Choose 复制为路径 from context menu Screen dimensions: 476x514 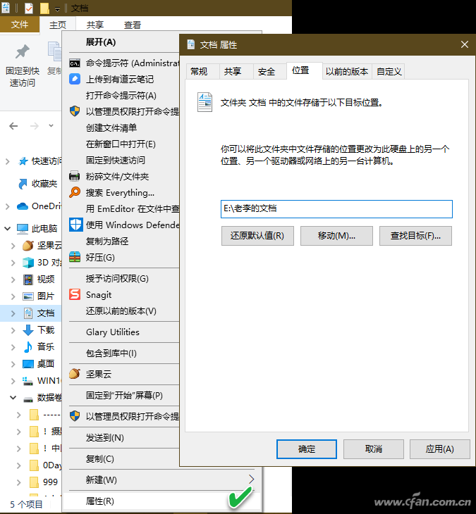pos(107,241)
